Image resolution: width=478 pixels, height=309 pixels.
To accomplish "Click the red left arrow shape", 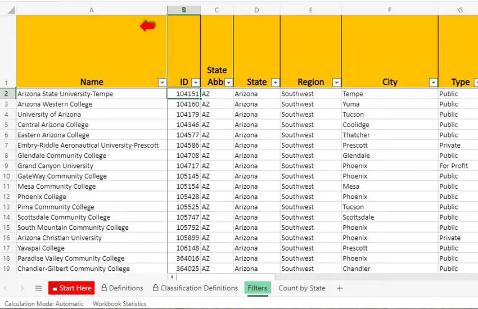I will [148, 26].
